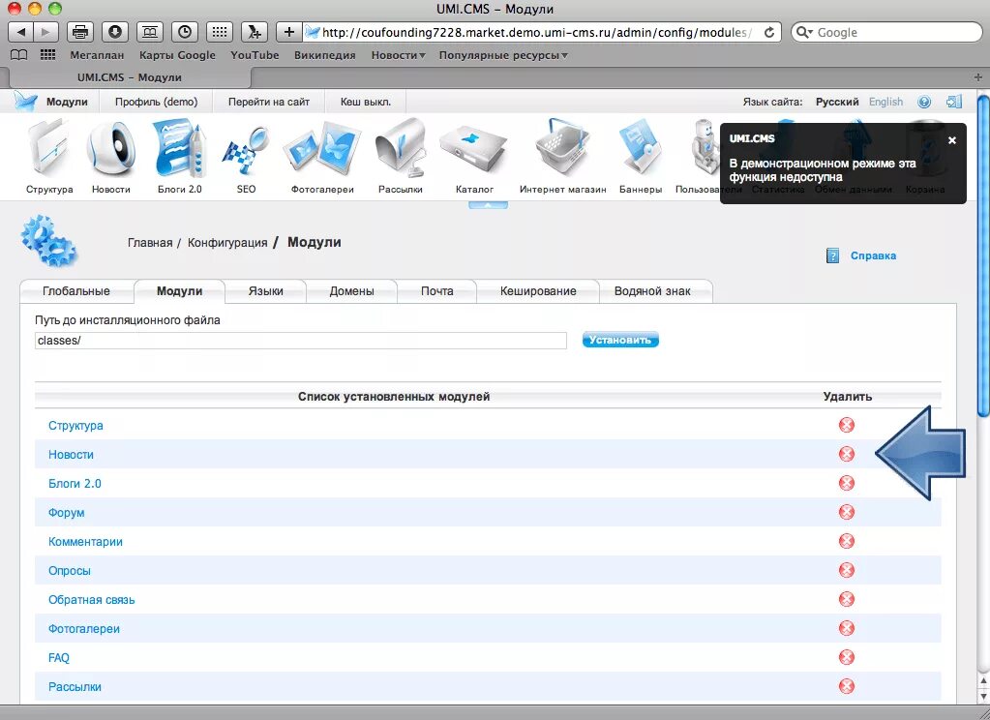Focus the installation file path field
Image resolution: width=990 pixels, height=720 pixels.
(x=301, y=341)
